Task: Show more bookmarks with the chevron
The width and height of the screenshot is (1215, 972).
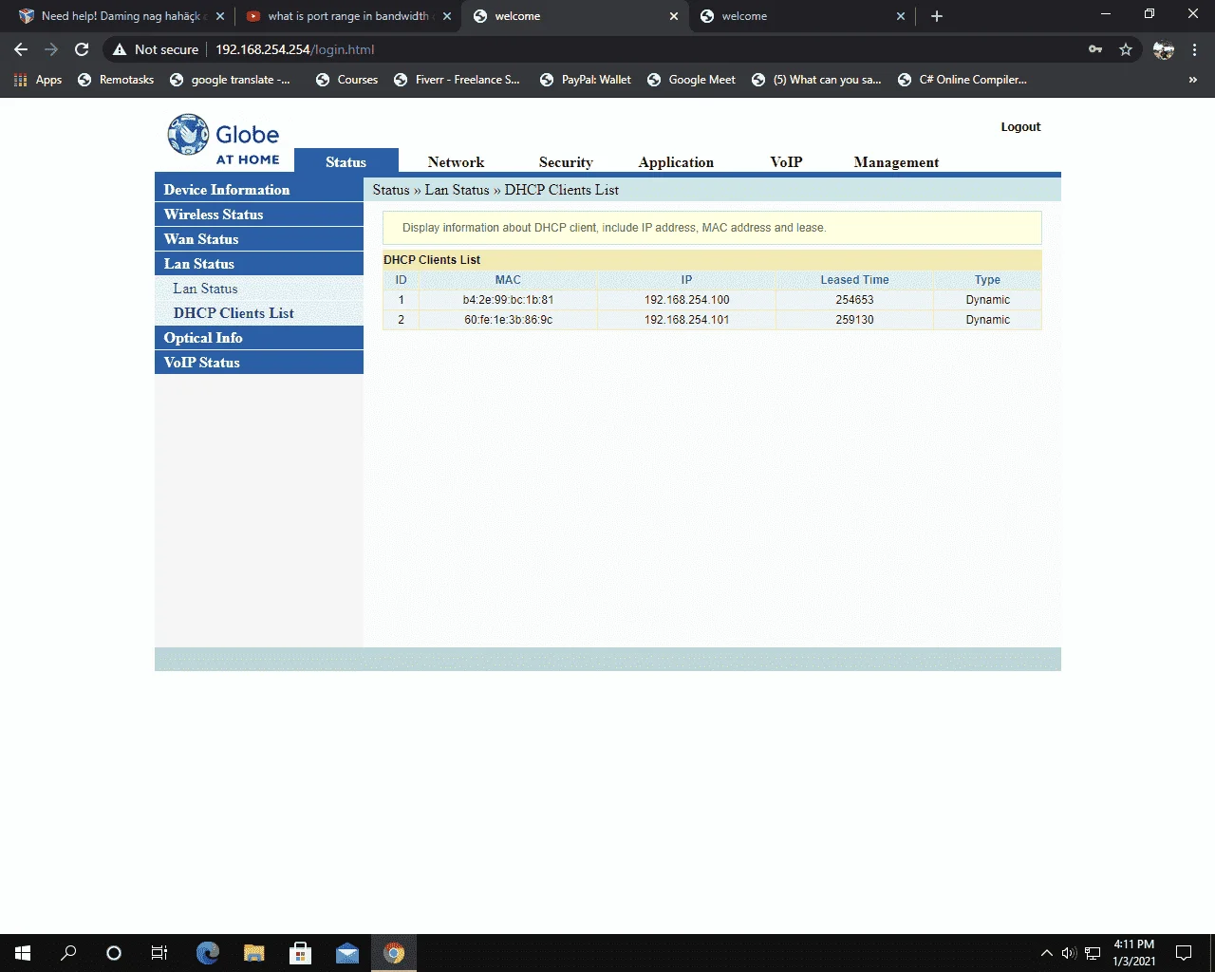Action: 1193,80
